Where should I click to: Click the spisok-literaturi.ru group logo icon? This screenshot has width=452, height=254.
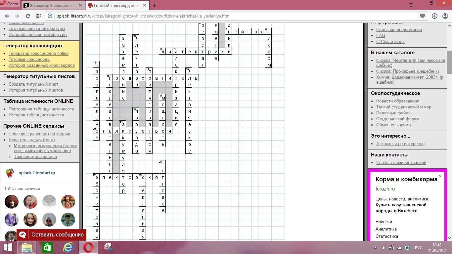pyautogui.click(x=10, y=173)
